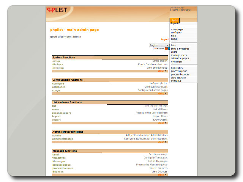243x182 pixels.
Task: Close the Message functions panel
Action: click(162, 175)
